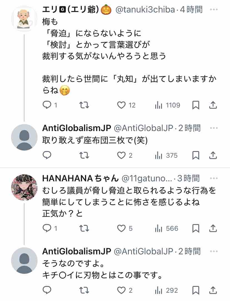Reply to エリ爺's tweet about 梅
Image resolution: width=230 pixels, height=301 pixels.
point(47,105)
